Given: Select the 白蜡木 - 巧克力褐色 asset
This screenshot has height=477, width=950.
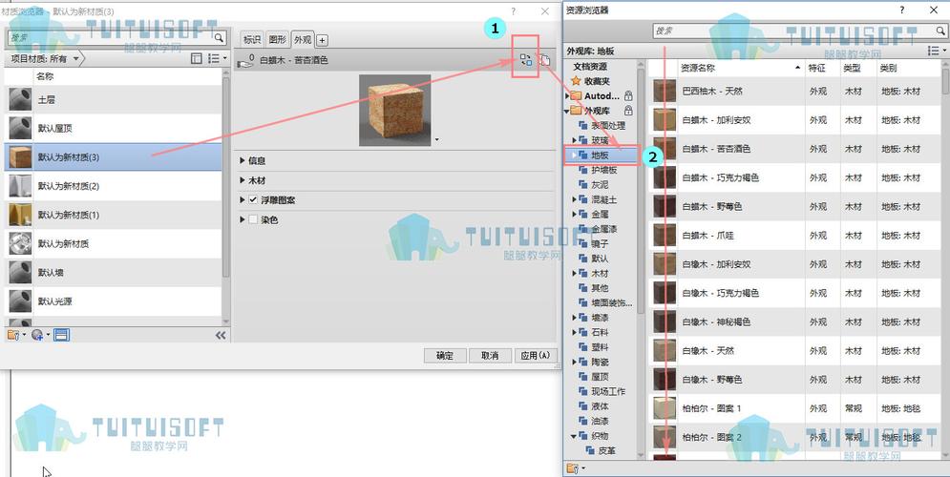Looking at the screenshot, I should (x=795, y=177).
